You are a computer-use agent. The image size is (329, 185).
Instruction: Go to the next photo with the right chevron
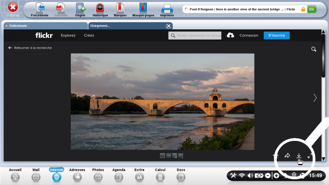coord(315,98)
